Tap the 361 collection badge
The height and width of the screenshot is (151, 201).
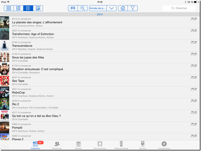point(40,142)
